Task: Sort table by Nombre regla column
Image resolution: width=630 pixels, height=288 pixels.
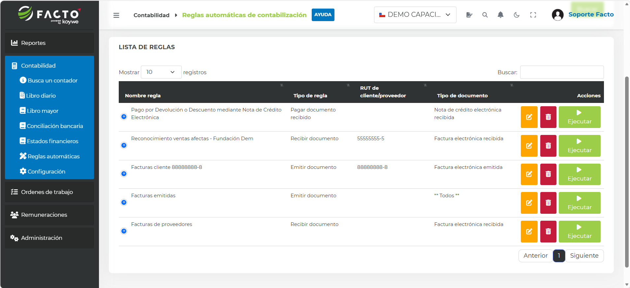Action: point(203,92)
